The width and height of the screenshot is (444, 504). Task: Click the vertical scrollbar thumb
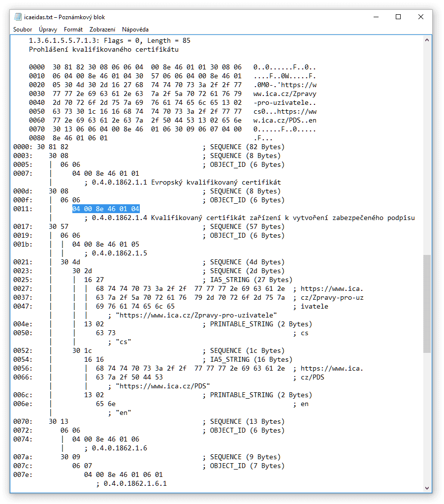tap(427, 304)
